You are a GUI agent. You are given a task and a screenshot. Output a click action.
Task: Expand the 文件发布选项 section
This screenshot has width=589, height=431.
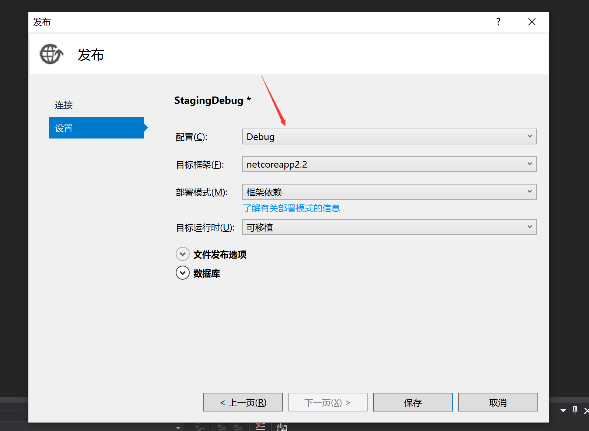click(183, 254)
